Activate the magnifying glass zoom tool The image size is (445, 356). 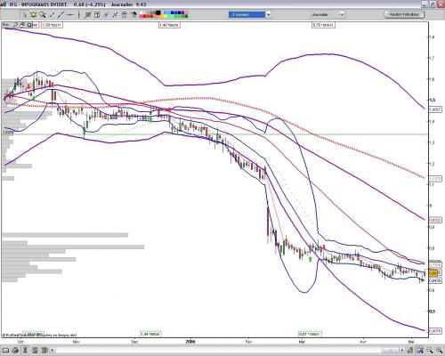coord(43,14)
